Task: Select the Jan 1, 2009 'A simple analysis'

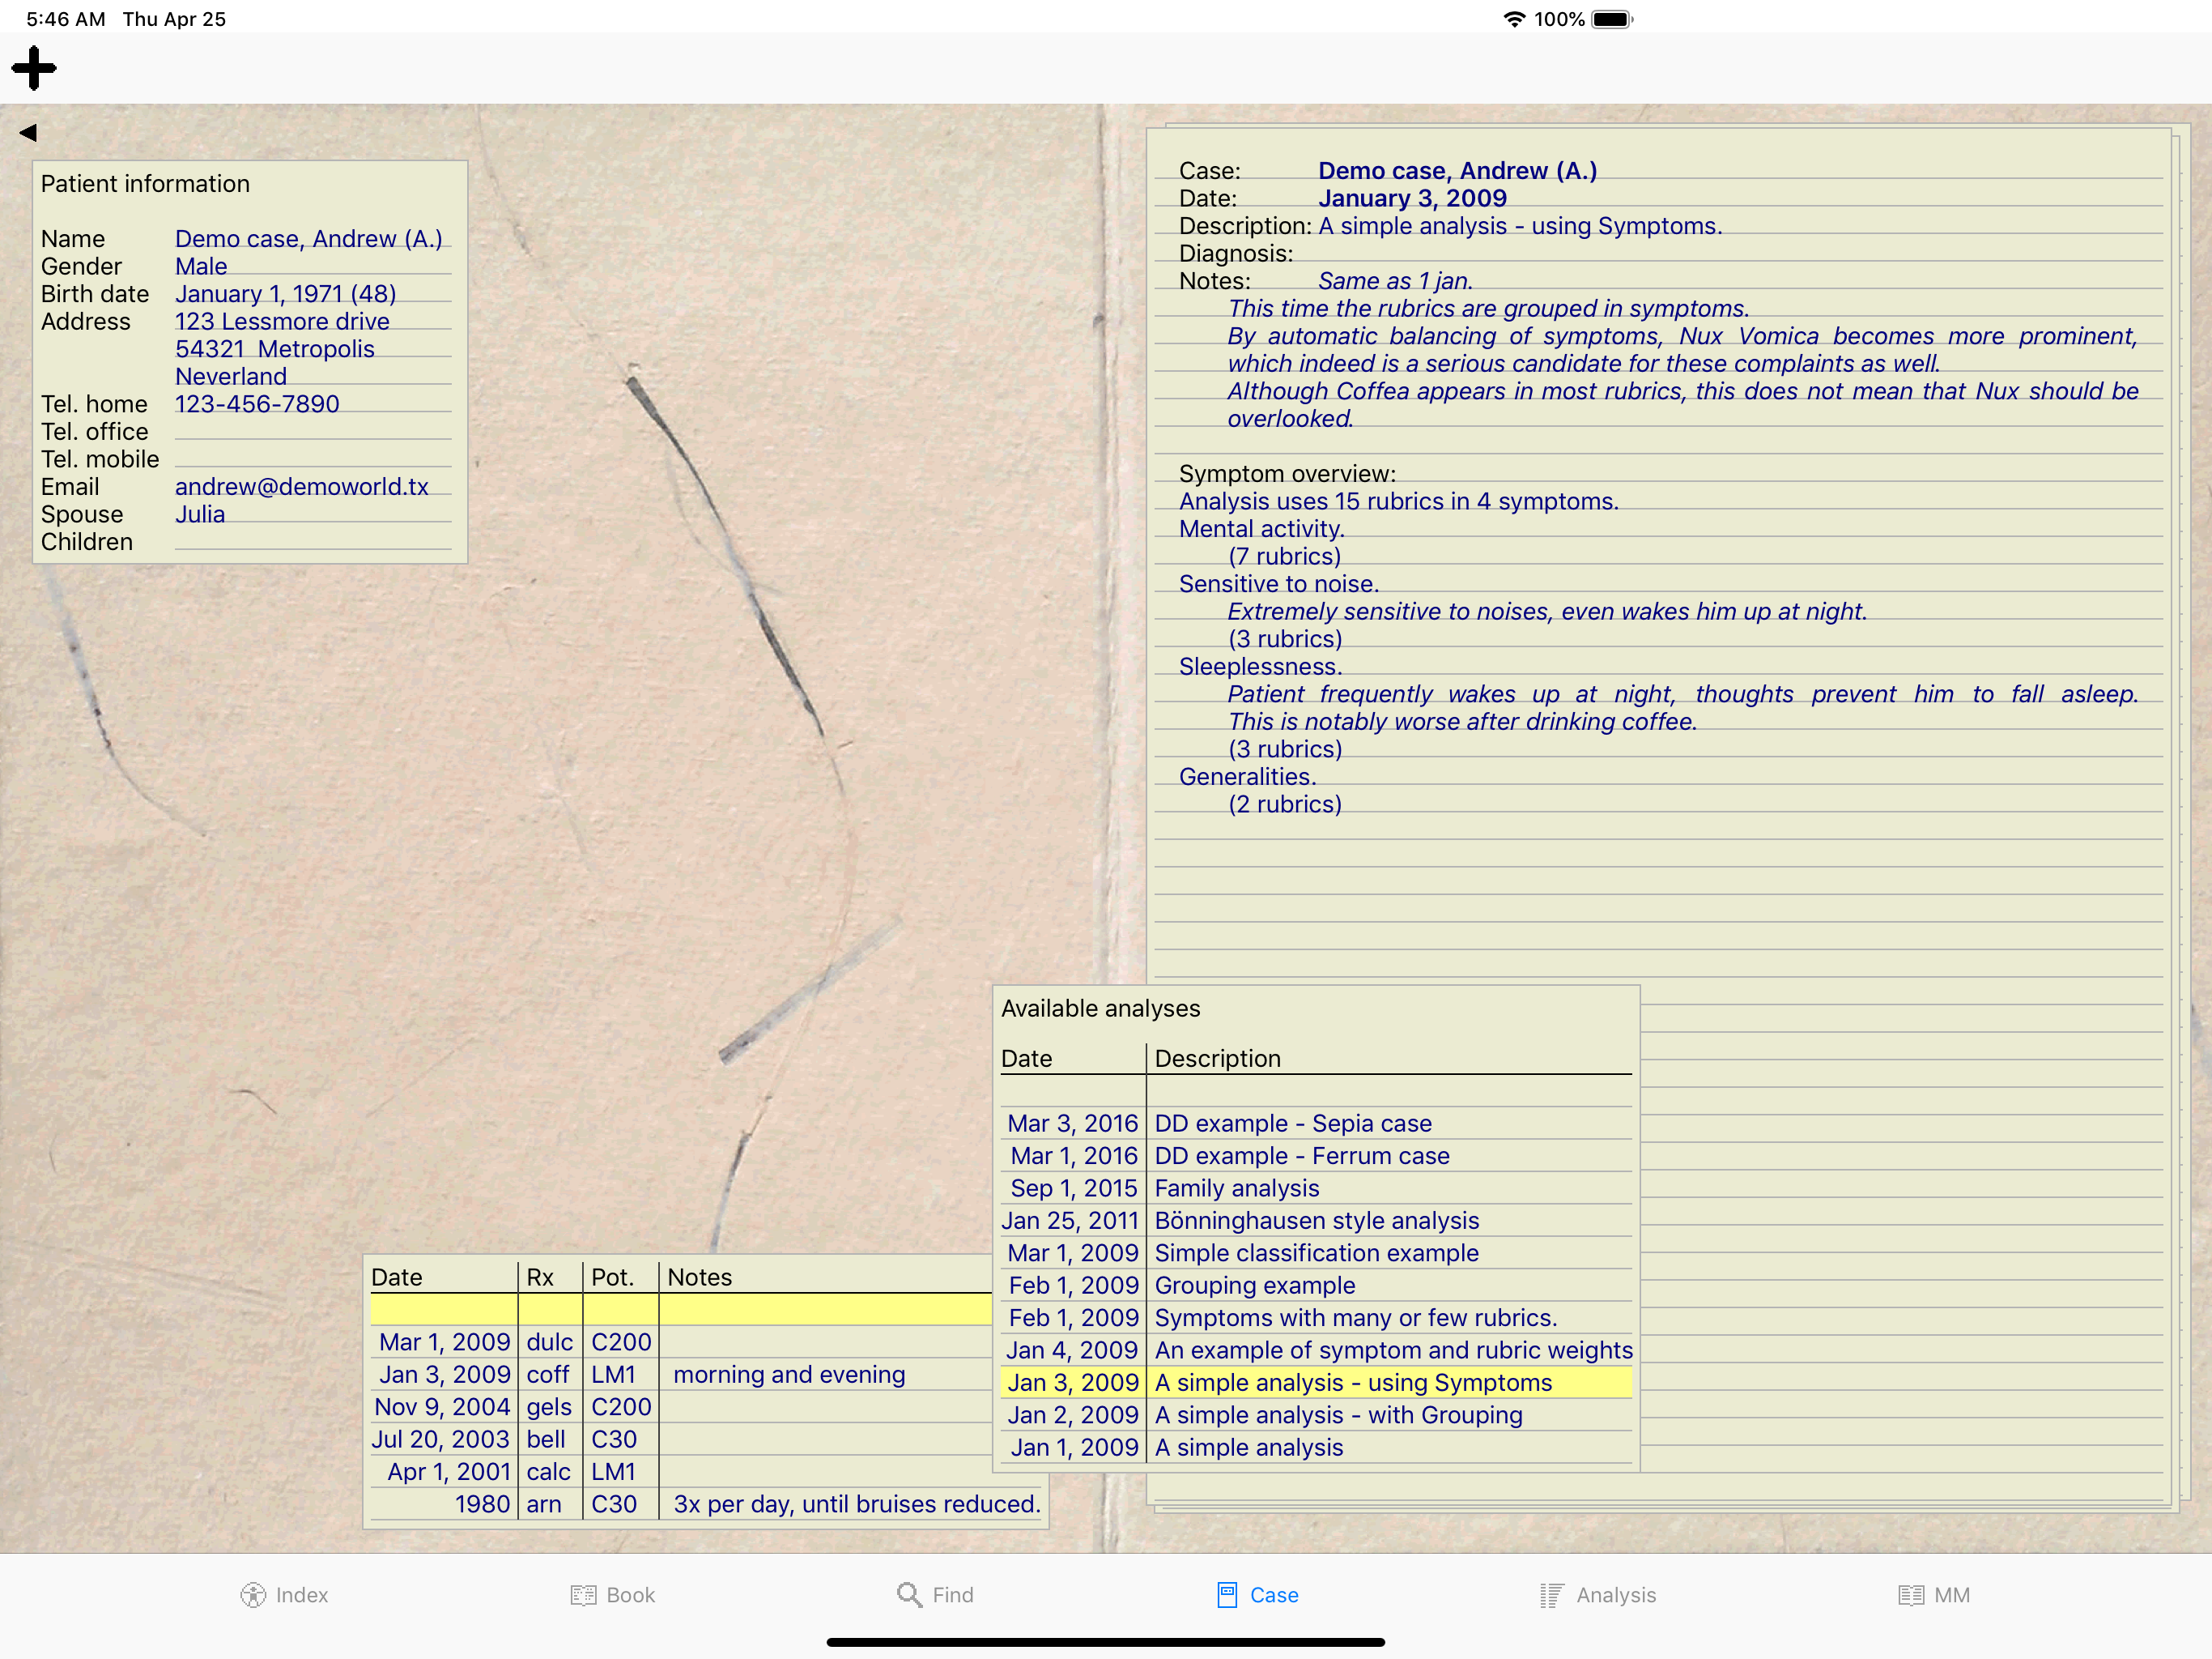Action: click(x=1316, y=1447)
